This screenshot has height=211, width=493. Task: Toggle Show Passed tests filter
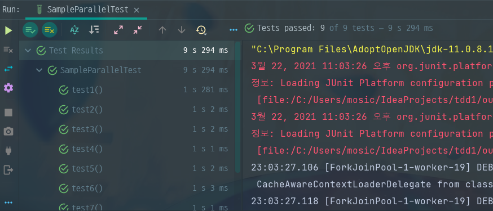pyautogui.click(x=30, y=30)
